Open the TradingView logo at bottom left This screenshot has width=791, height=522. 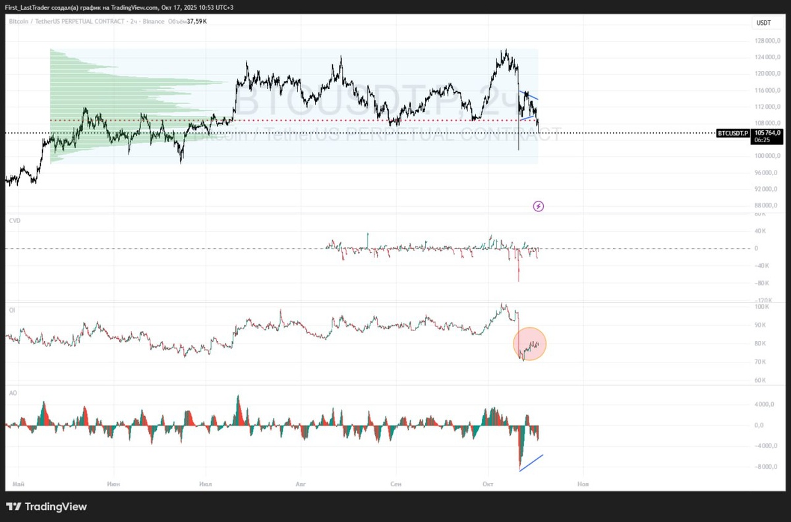pos(46,507)
